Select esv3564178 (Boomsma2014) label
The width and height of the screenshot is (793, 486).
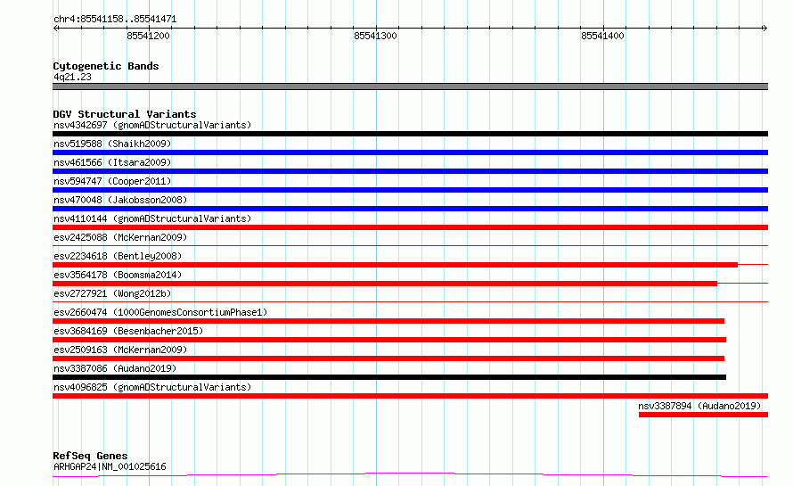[118, 275]
